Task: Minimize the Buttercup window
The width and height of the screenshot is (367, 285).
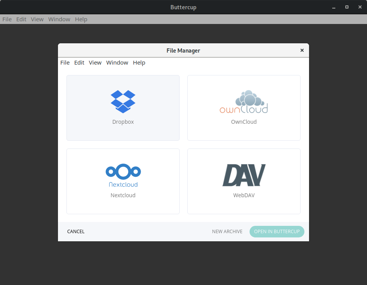Action: [x=334, y=7]
